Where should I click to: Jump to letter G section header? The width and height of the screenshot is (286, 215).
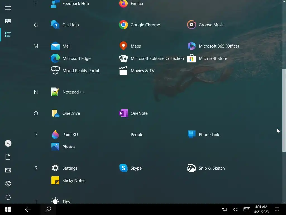tap(36, 25)
